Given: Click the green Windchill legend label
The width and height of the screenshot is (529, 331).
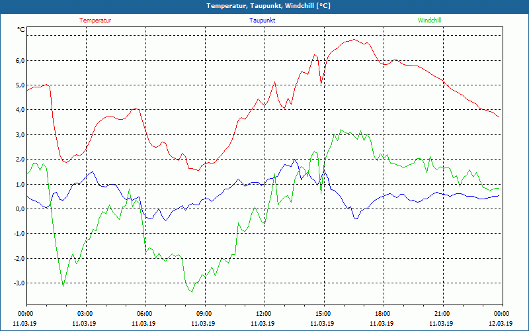Looking at the screenshot, I should click(x=429, y=21).
